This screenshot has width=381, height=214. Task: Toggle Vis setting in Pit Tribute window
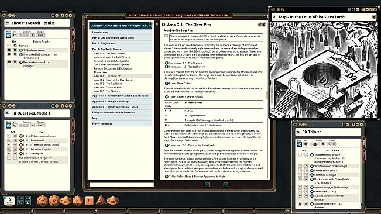coord(306,144)
